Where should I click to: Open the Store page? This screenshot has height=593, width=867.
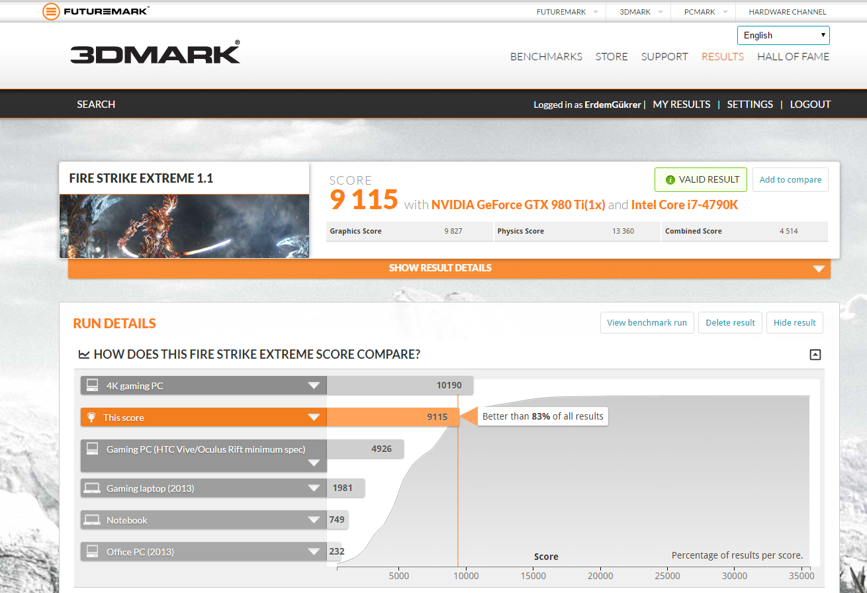pos(612,57)
